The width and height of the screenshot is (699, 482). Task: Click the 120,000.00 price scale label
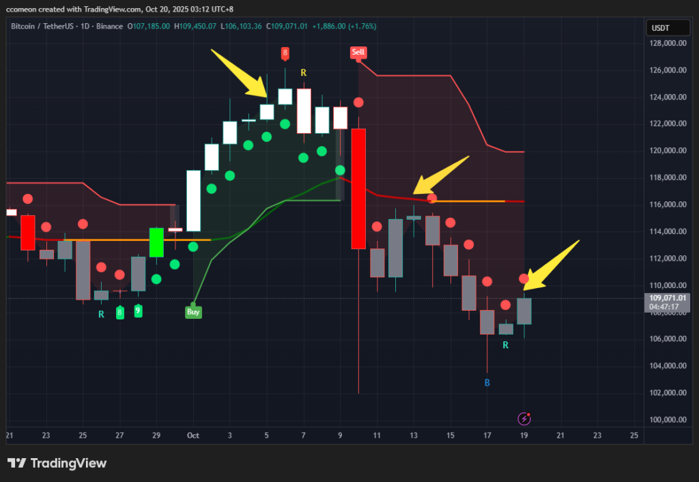point(668,151)
